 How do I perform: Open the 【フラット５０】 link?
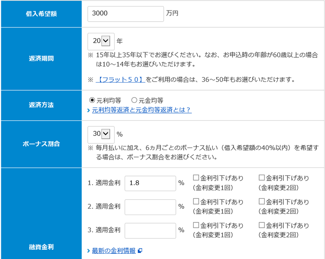point(120,79)
